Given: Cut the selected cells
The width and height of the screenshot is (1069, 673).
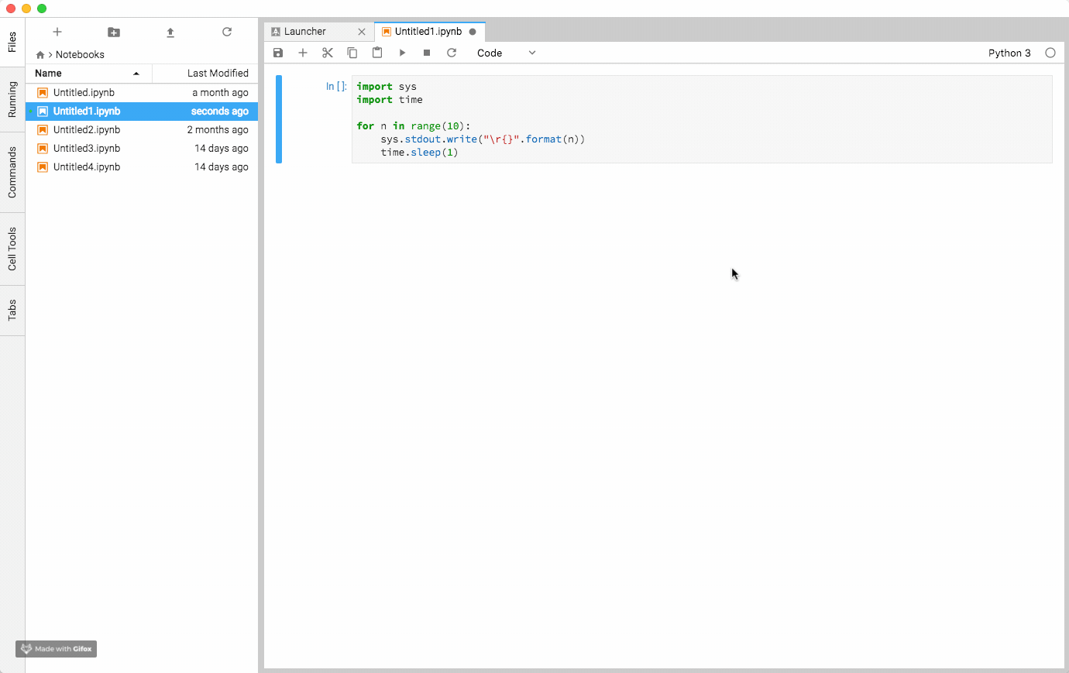Looking at the screenshot, I should [x=328, y=53].
